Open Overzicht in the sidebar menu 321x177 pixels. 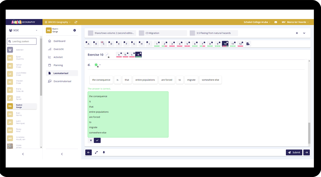[58, 49]
